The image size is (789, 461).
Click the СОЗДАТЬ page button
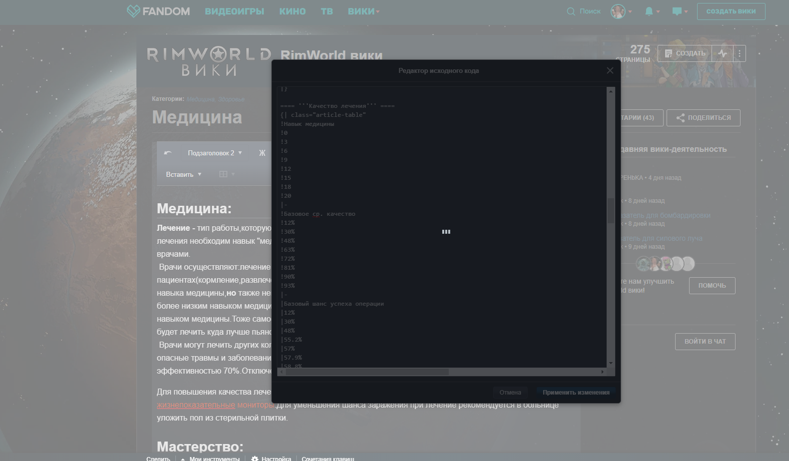pyautogui.click(x=685, y=53)
